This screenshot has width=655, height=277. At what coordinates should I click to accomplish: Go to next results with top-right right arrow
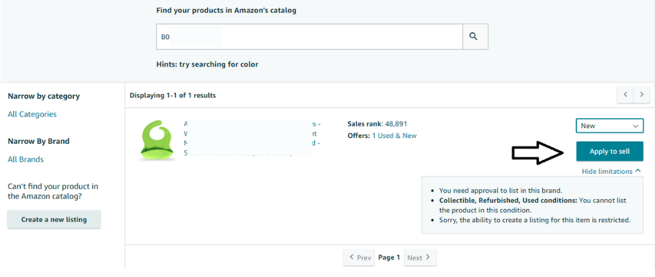coord(642,95)
